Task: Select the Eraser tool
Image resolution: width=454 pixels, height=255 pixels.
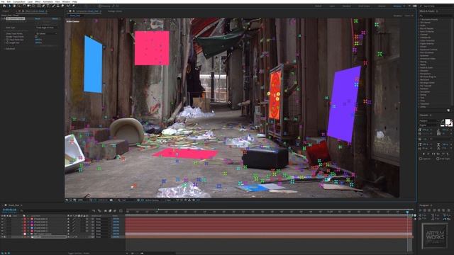Action: pyautogui.click(x=62, y=6)
